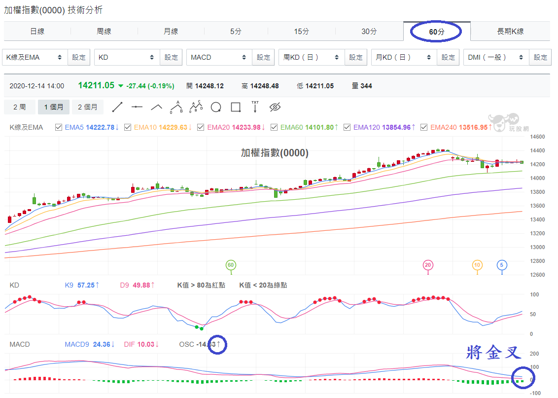Open the KD indicator dropdown
The image size is (558, 398).
click(127, 57)
